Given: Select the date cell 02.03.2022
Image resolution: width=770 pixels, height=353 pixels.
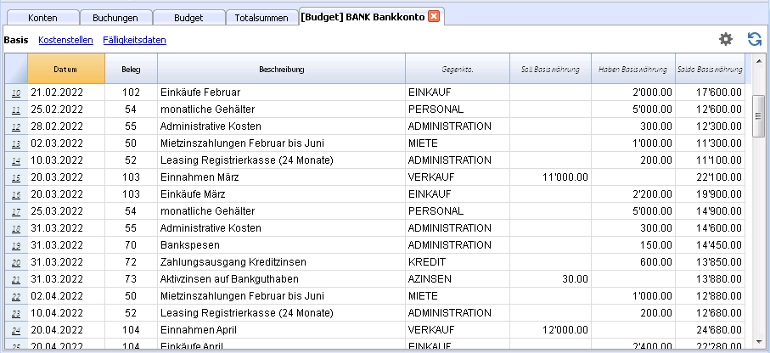Looking at the screenshot, I should tap(66, 143).
